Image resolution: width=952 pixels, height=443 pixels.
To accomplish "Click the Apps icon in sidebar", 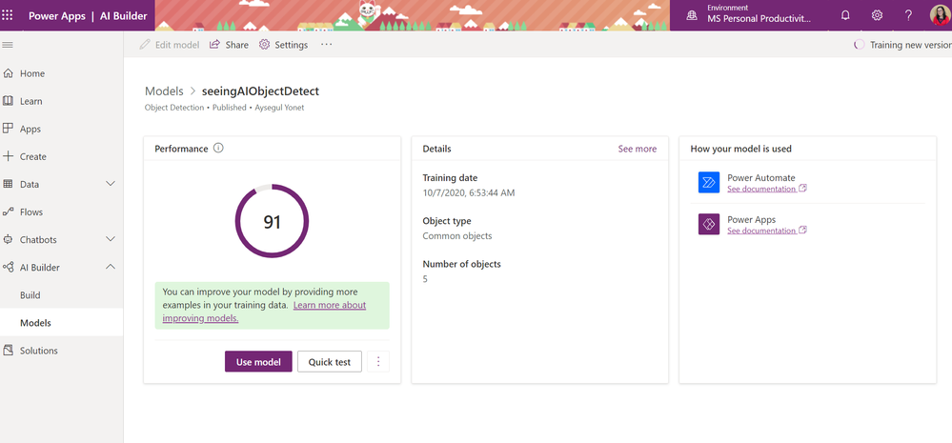I will [8, 129].
